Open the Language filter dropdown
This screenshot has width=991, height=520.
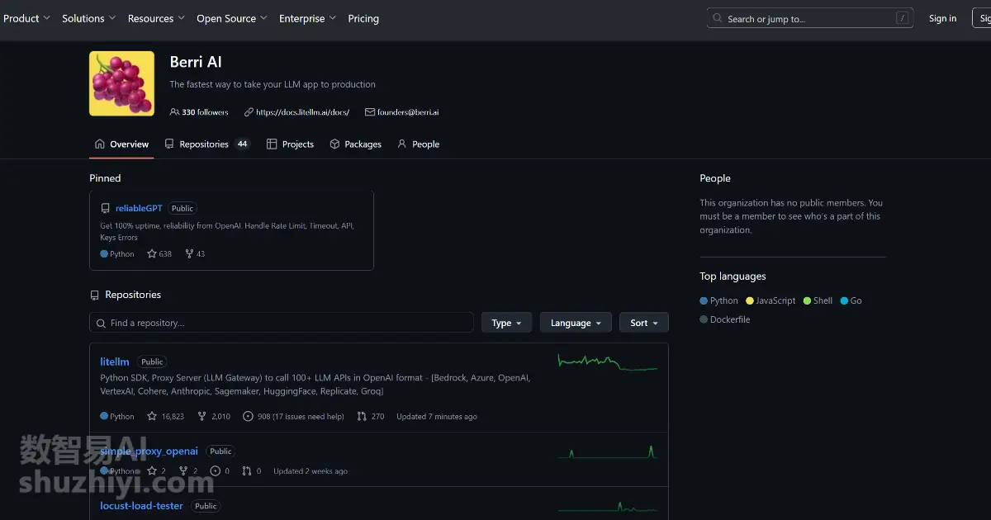(x=576, y=323)
